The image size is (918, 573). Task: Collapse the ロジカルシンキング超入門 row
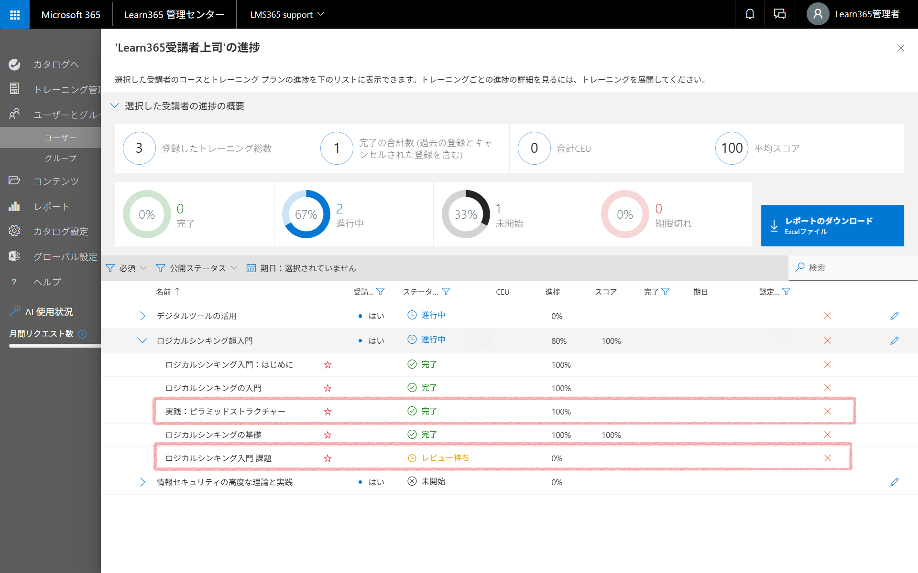coord(142,341)
